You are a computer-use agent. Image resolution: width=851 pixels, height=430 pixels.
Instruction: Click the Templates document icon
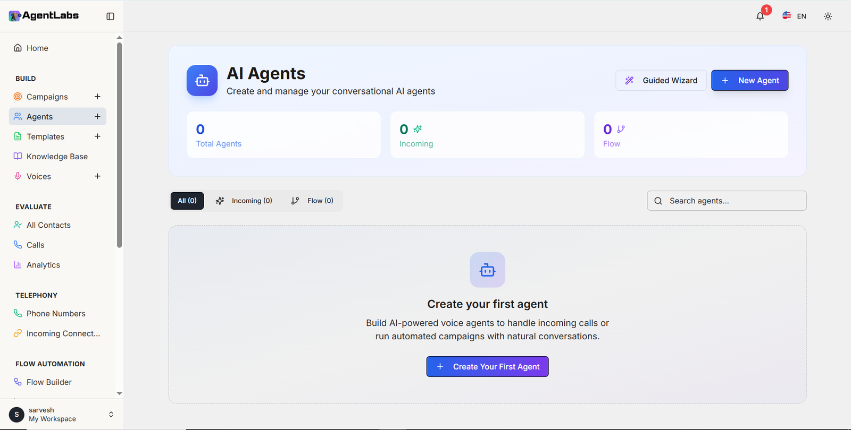[18, 136]
